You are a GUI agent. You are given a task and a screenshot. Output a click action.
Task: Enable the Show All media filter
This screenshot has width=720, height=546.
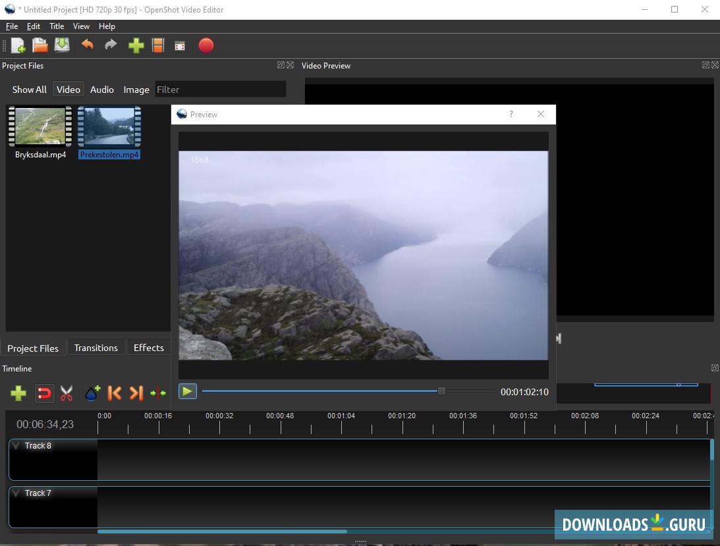(x=29, y=89)
